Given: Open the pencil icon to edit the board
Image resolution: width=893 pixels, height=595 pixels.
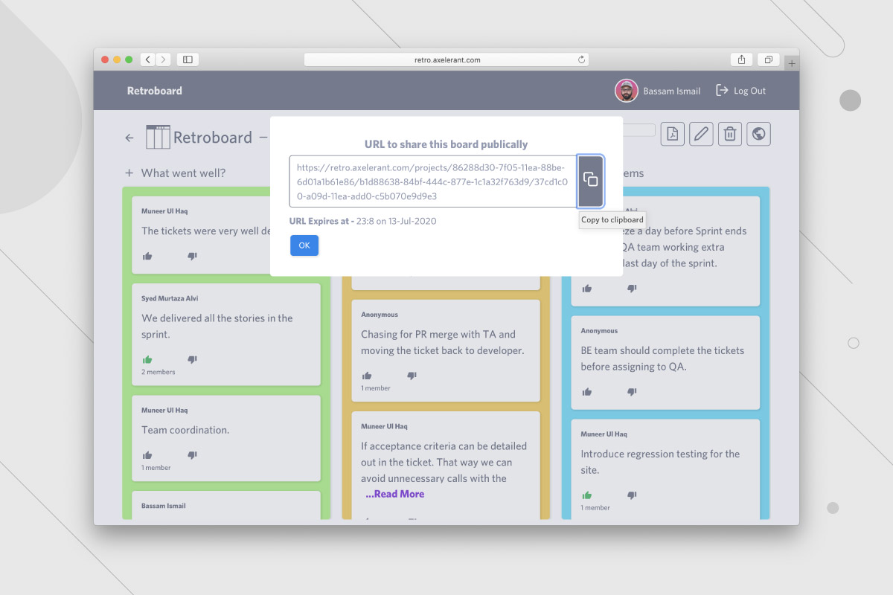Looking at the screenshot, I should pos(700,134).
